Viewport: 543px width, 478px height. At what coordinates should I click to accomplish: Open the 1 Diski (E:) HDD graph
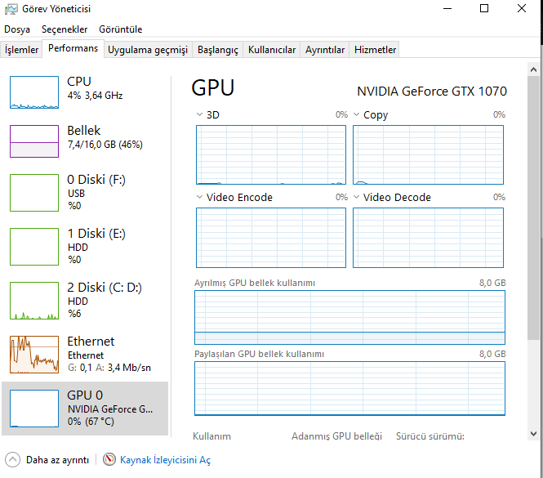point(34,246)
